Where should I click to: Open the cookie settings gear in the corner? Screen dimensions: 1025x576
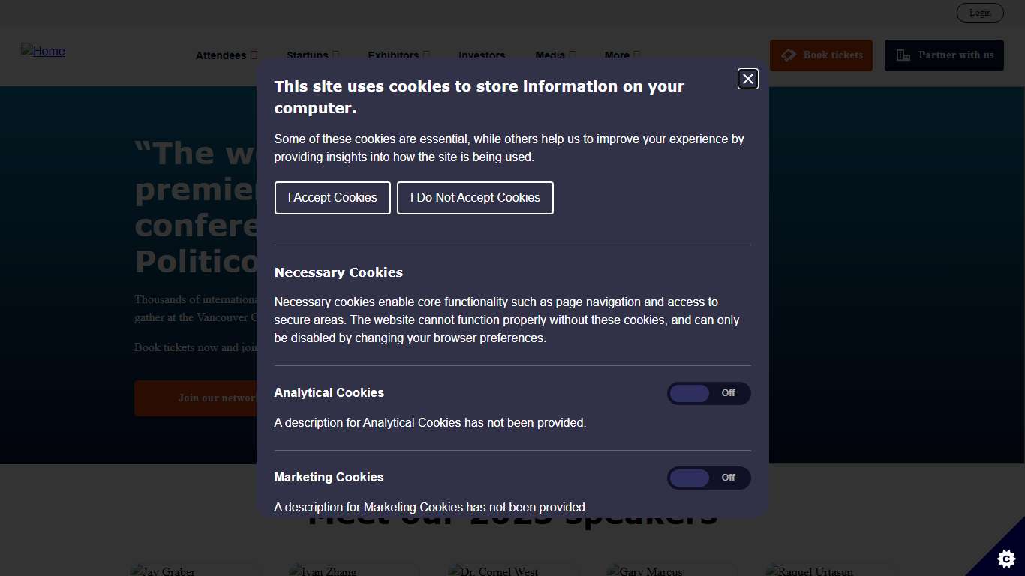pyautogui.click(x=1005, y=558)
